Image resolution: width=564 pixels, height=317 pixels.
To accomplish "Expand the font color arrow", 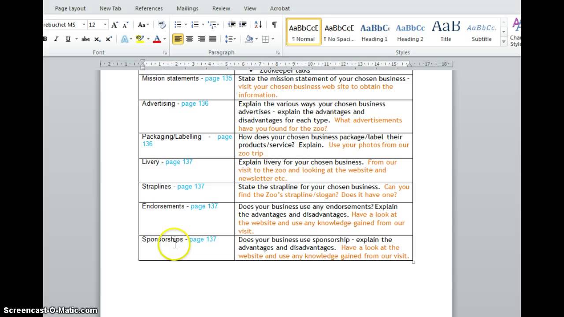I will click(x=164, y=39).
